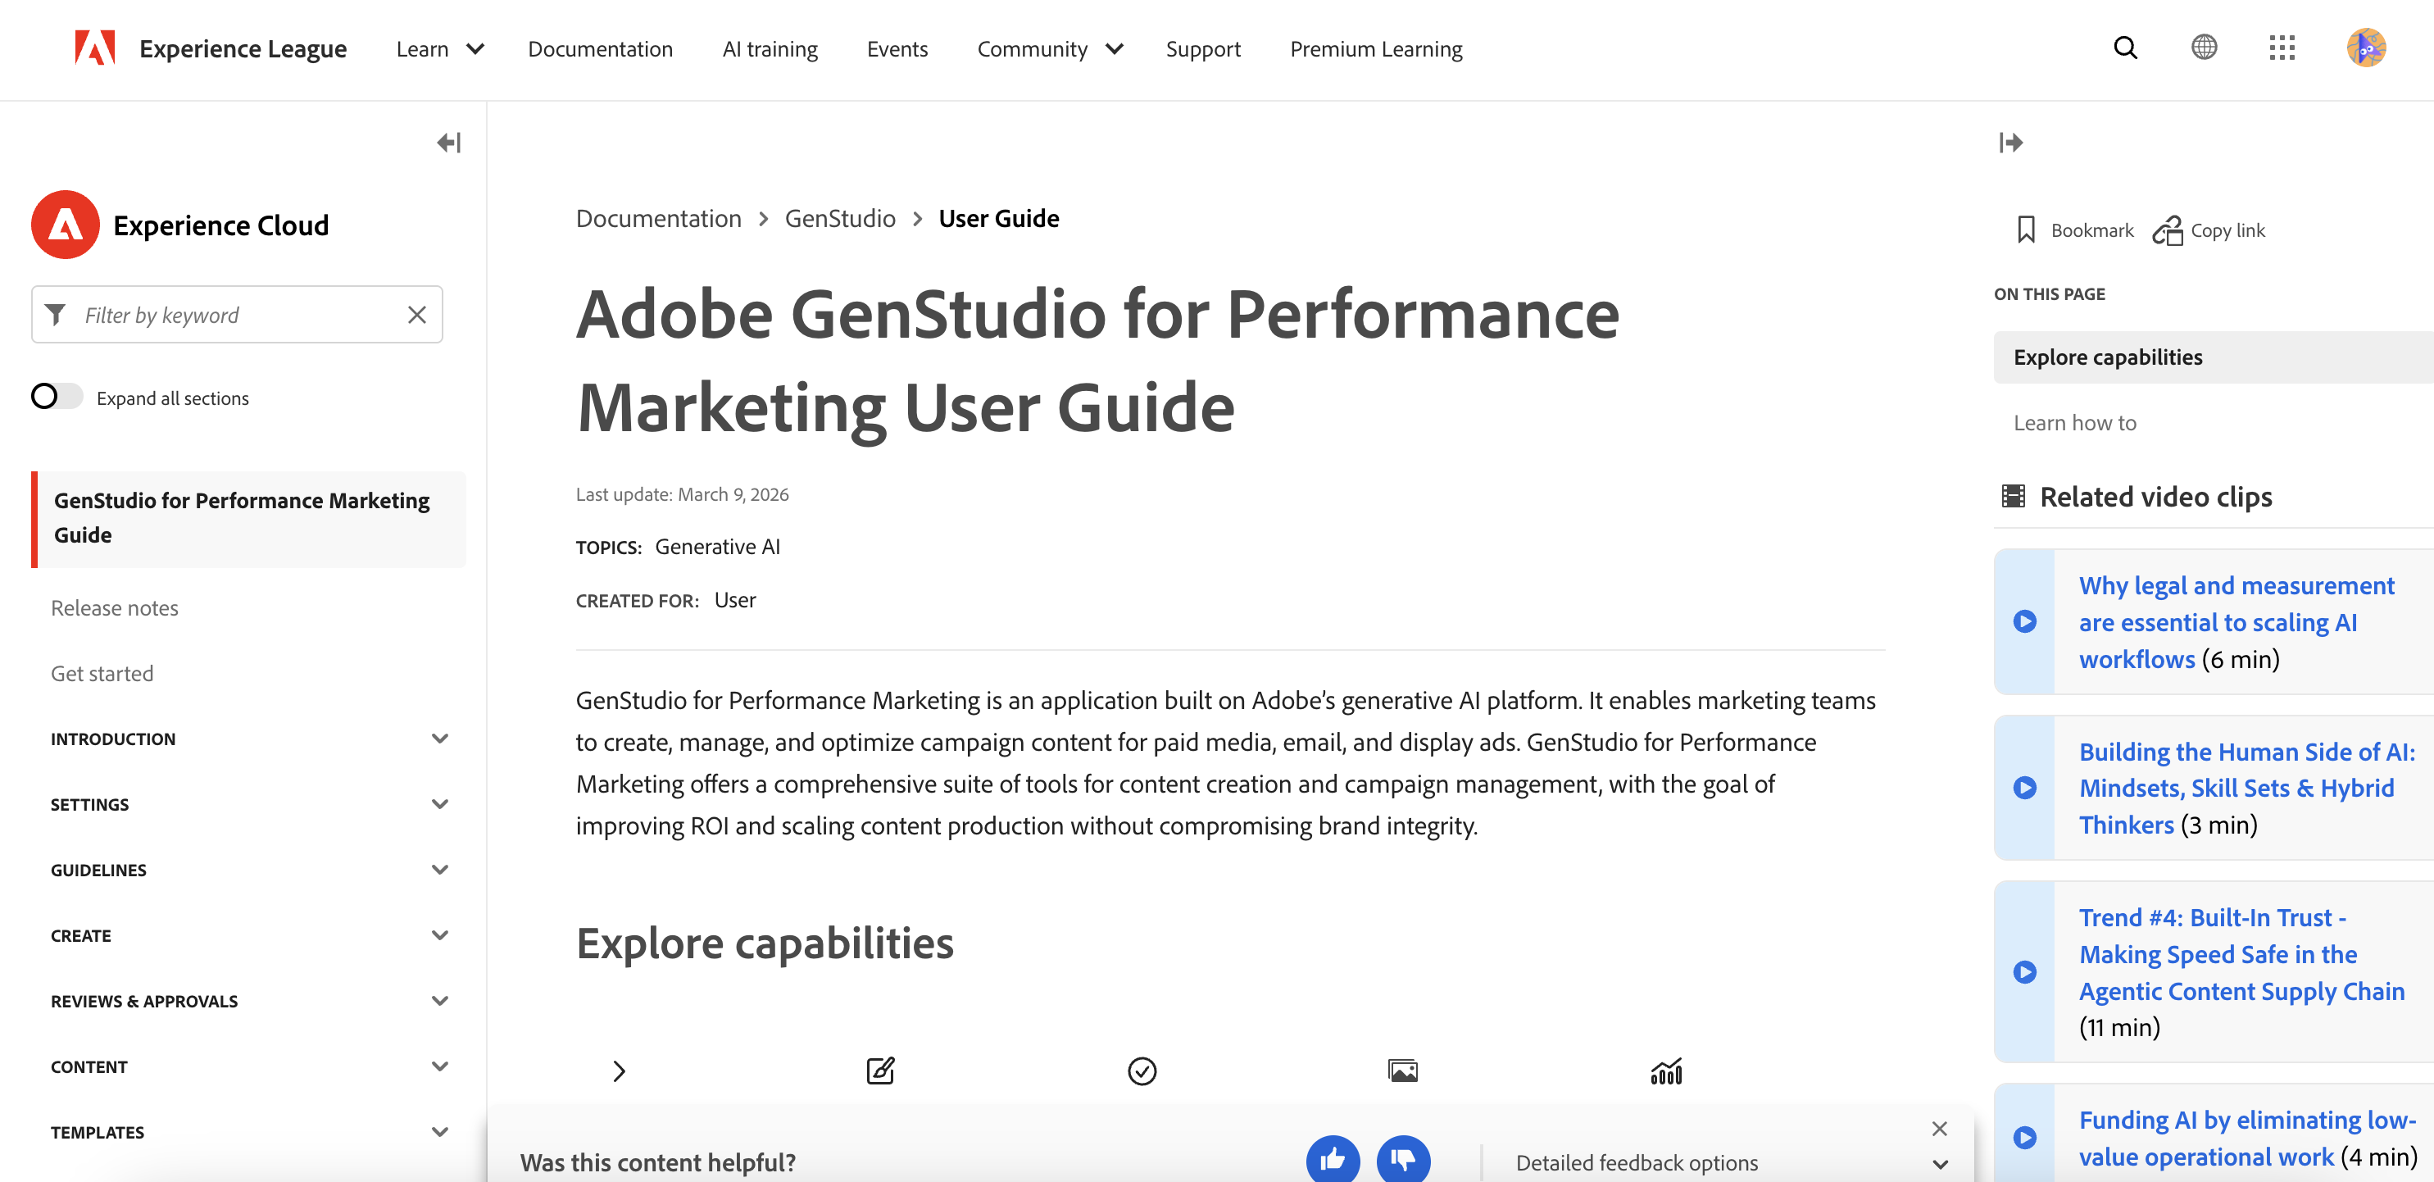Give thumbs down feedback
This screenshot has height=1182, width=2434.
point(1403,1159)
